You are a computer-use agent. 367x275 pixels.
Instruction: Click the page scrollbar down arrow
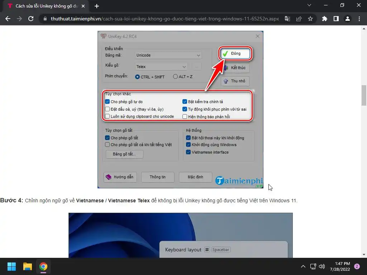click(364, 255)
